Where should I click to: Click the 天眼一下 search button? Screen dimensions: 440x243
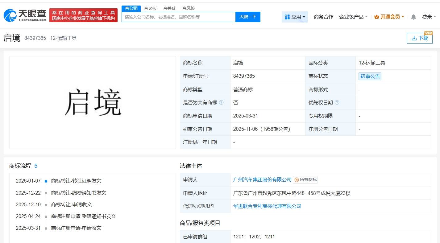coord(248,17)
